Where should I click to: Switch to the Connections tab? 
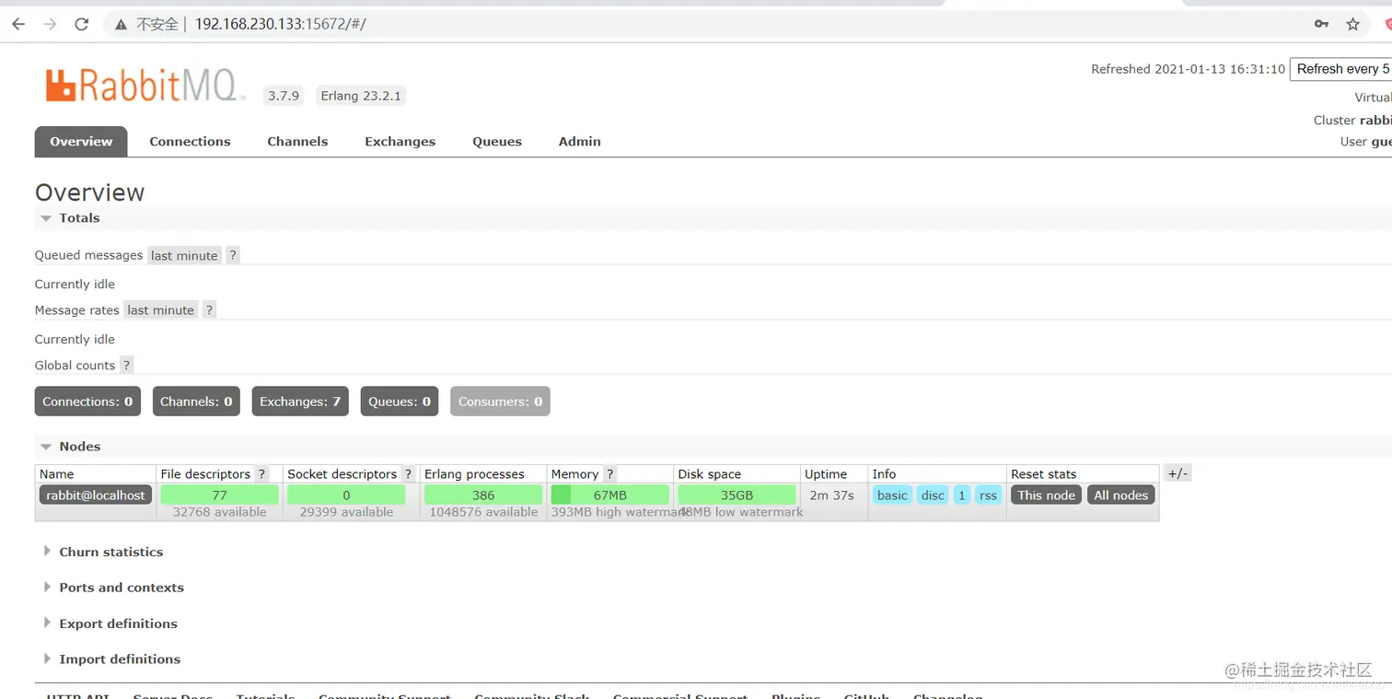[x=190, y=142]
